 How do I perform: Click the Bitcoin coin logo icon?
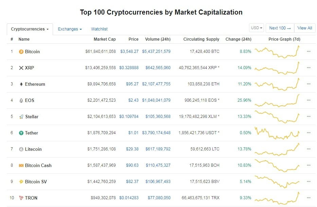coord(21,52)
